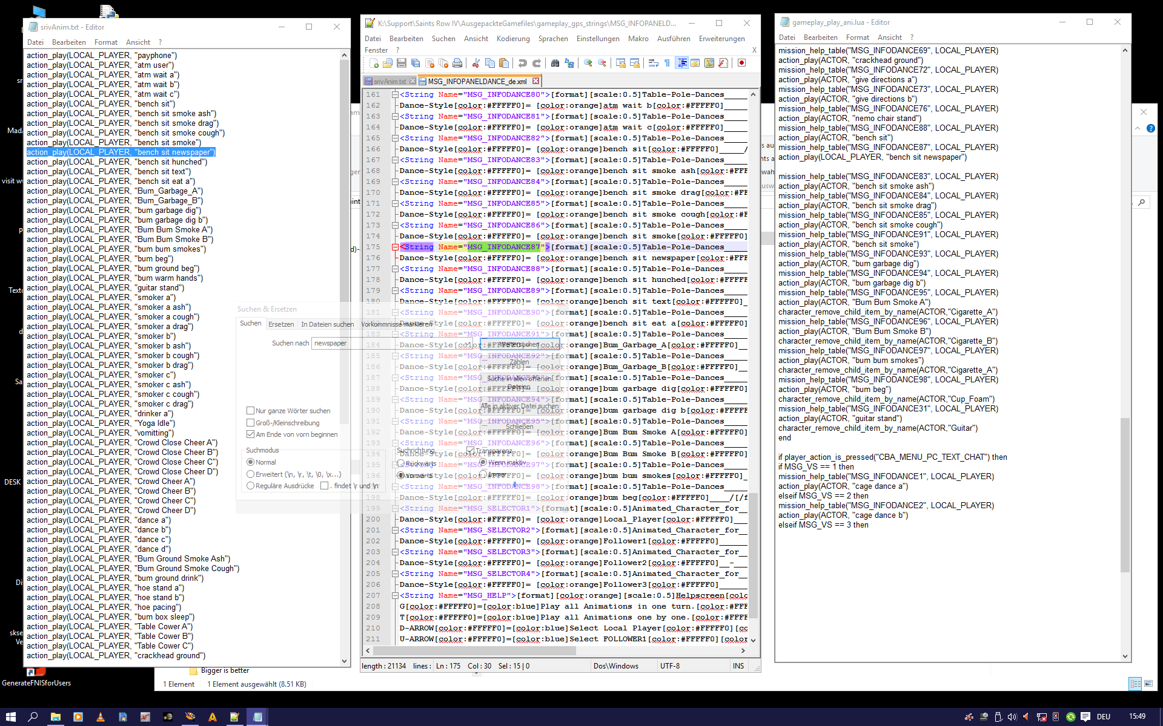1163x726 pixels.
Task: Click the Save All toolbar icon
Action: click(416, 63)
